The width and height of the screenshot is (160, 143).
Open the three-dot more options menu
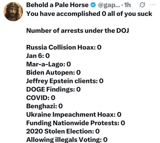(152, 5)
